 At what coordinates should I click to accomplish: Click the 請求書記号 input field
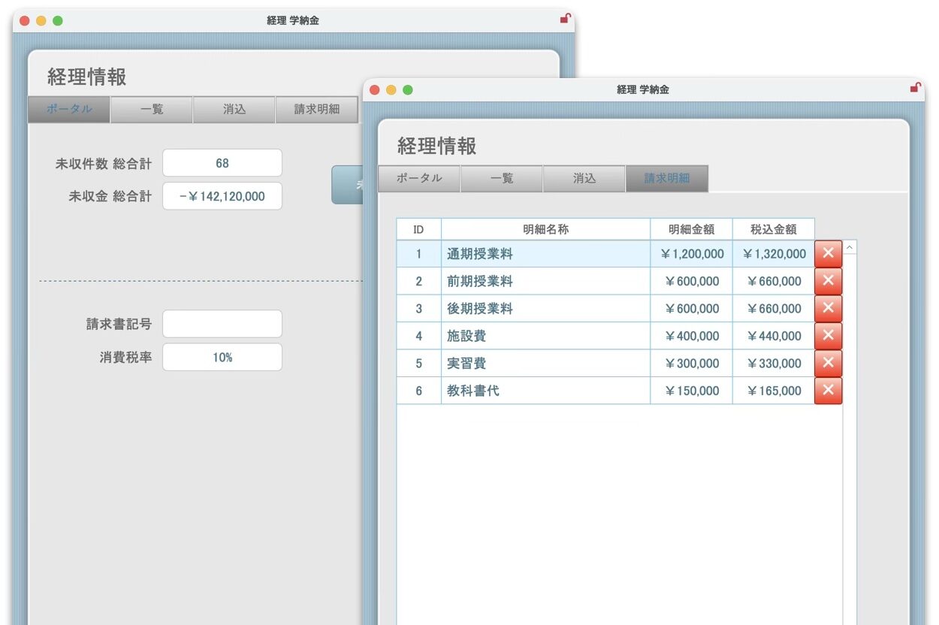coord(222,323)
